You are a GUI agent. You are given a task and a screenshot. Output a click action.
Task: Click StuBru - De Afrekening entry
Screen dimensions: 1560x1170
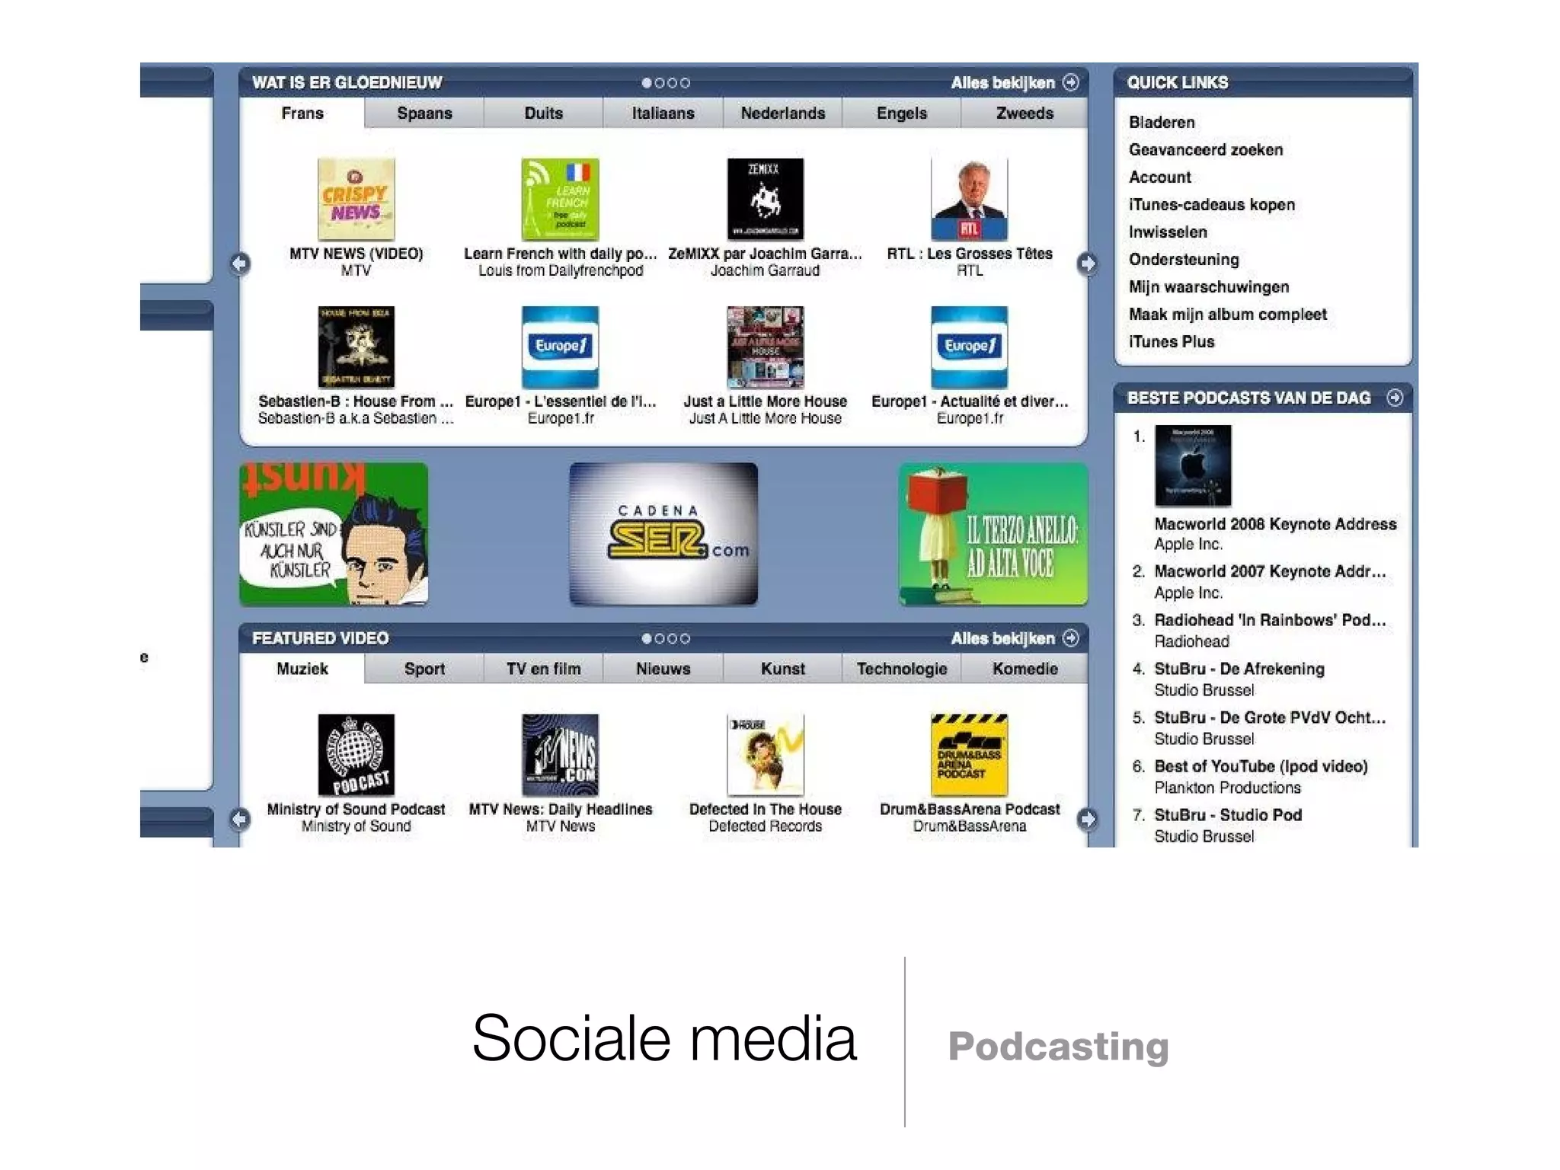(x=1239, y=679)
